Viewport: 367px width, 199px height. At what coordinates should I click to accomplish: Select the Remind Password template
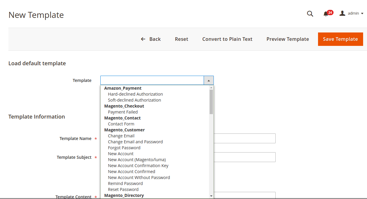click(125, 184)
